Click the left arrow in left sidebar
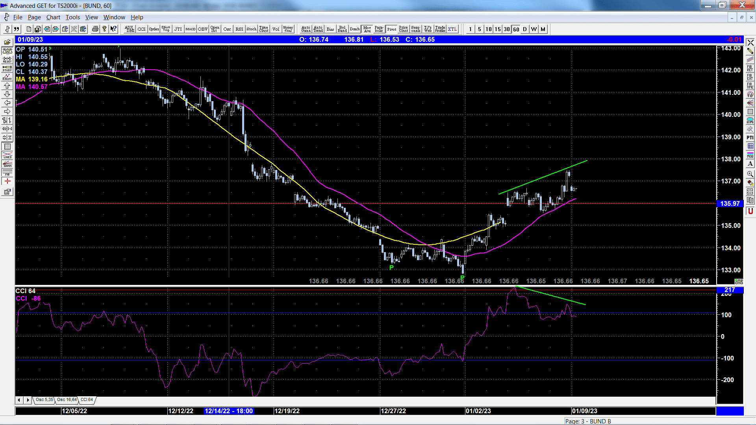Screen dimensions: 756x425 [7, 103]
